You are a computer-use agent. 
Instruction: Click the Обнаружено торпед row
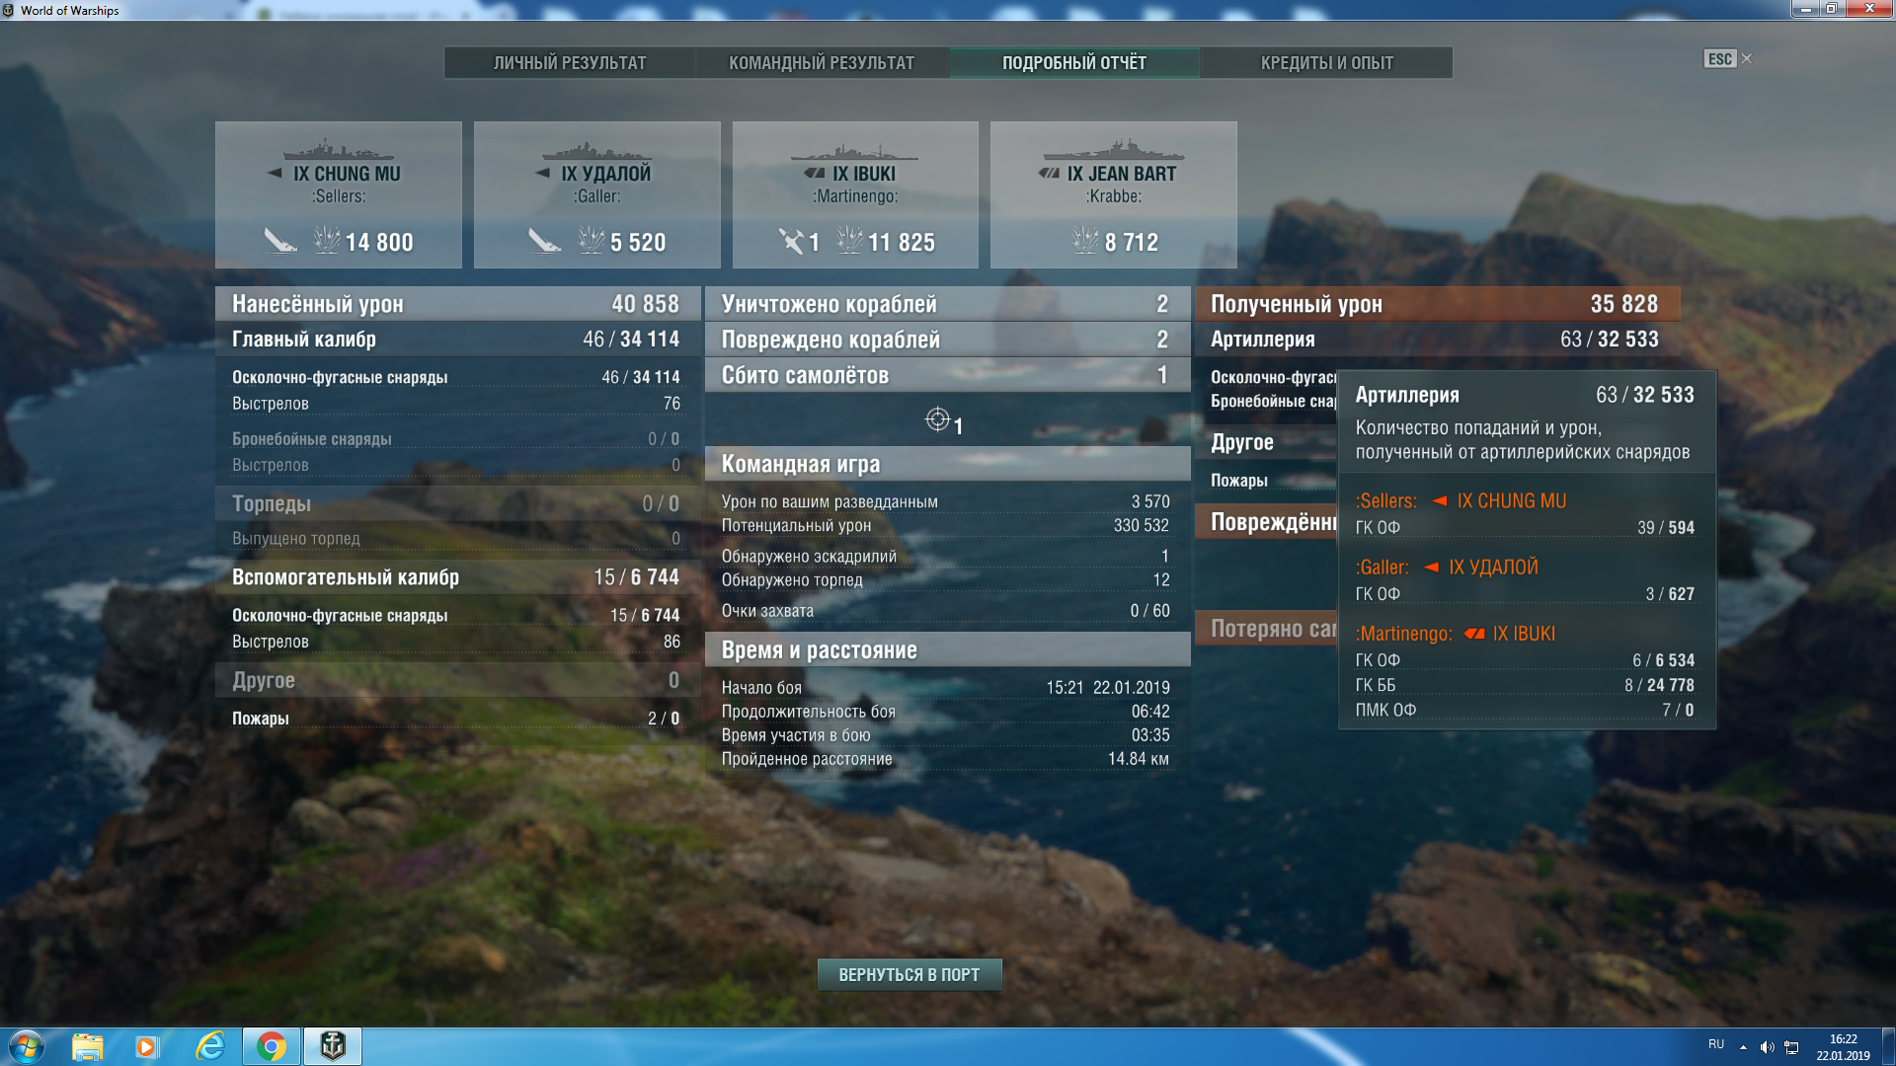[x=945, y=579]
